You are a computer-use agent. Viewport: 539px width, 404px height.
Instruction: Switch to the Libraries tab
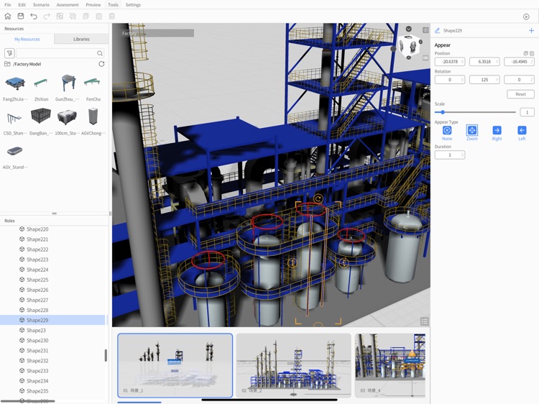click(x=81, y=39)
